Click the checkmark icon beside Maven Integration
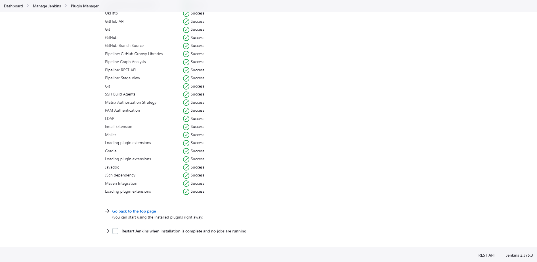 pyautogui.click(x=186, y=183)
